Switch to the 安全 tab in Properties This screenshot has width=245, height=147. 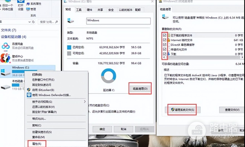[x=111, y=10]
